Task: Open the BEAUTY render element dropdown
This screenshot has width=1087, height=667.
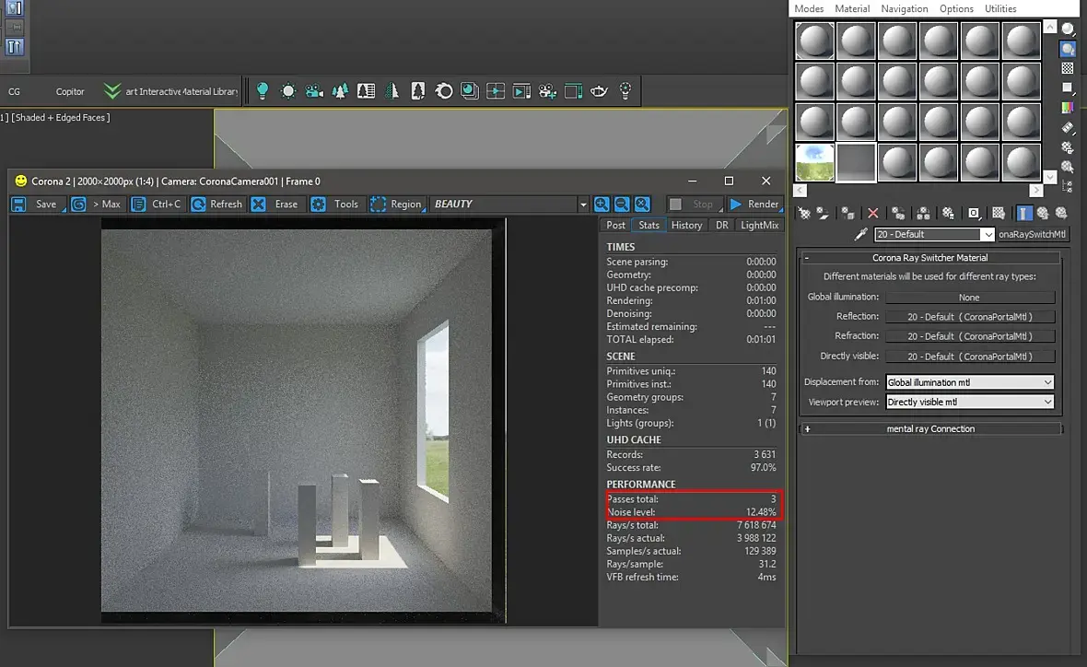Action: [x=508, y=204]
